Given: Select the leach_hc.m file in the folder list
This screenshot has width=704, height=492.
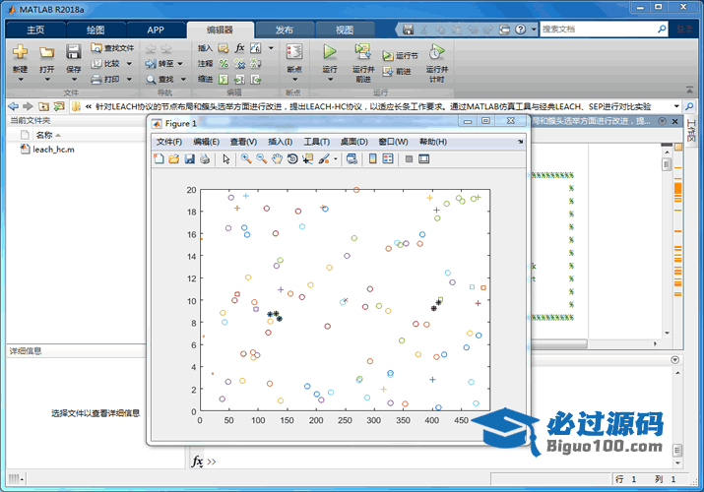Looking at the screenshot, I should [x=47, y=150].
